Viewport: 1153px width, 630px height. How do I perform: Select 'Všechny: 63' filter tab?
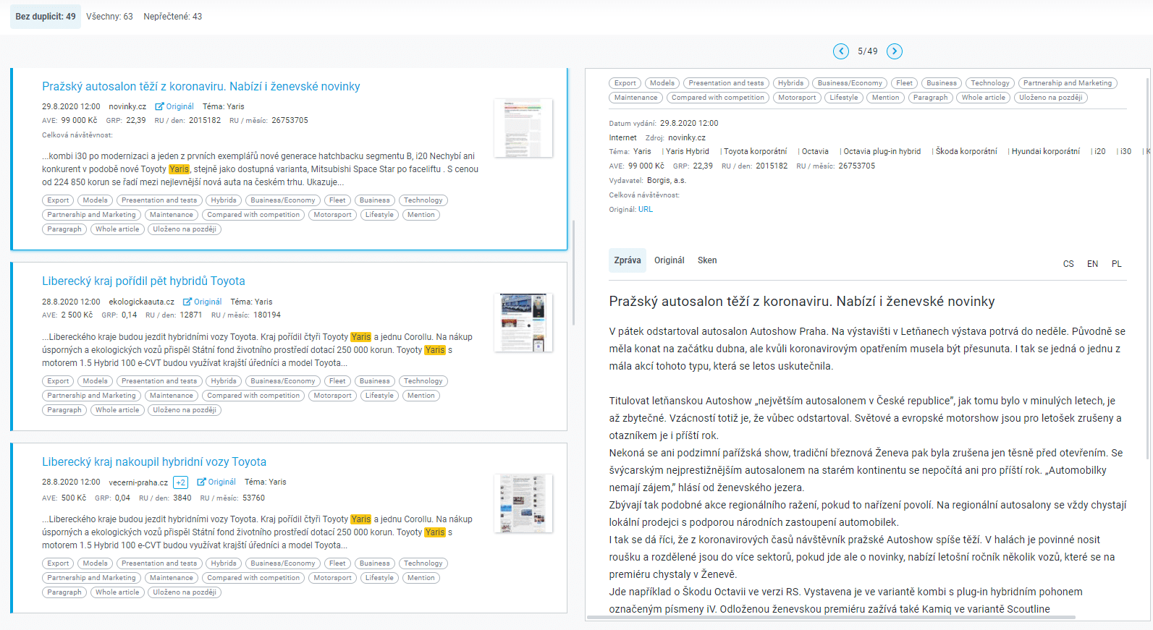click(109, 17)
